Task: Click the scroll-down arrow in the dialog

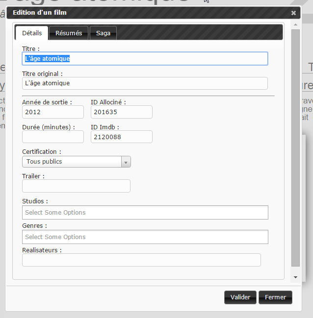Action: (295, 277)
